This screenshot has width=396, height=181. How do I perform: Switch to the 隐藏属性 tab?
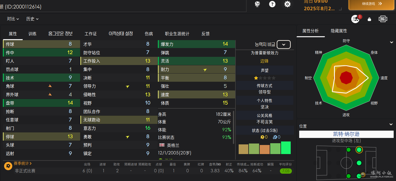click(x=339, y=31)
